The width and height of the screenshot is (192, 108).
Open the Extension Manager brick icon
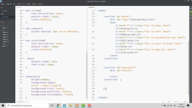coord(191,12)
